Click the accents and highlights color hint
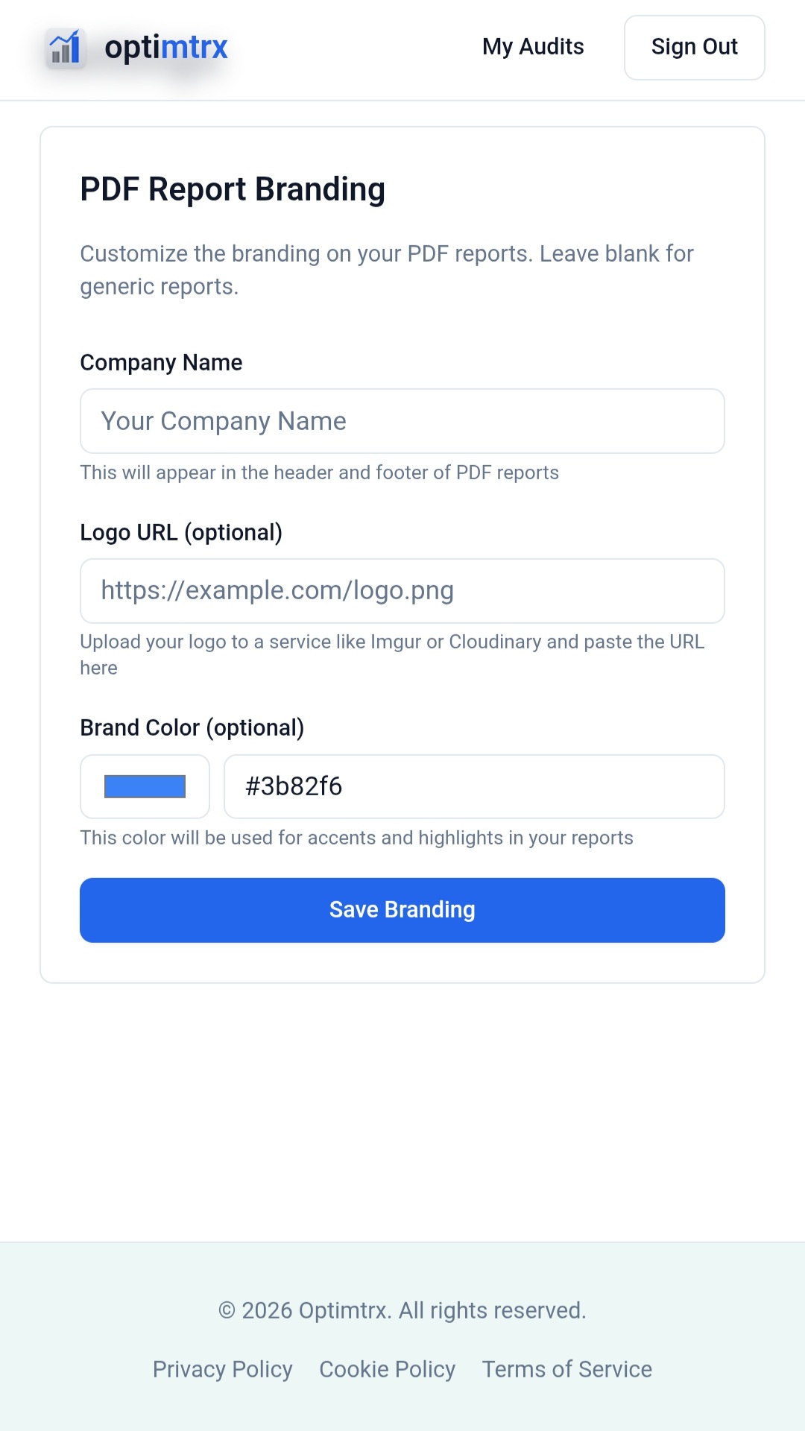 point(356,838)
